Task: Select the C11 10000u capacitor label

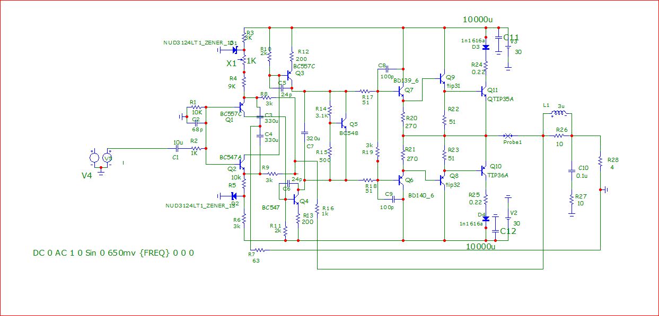Action: (x=511, y=37)
